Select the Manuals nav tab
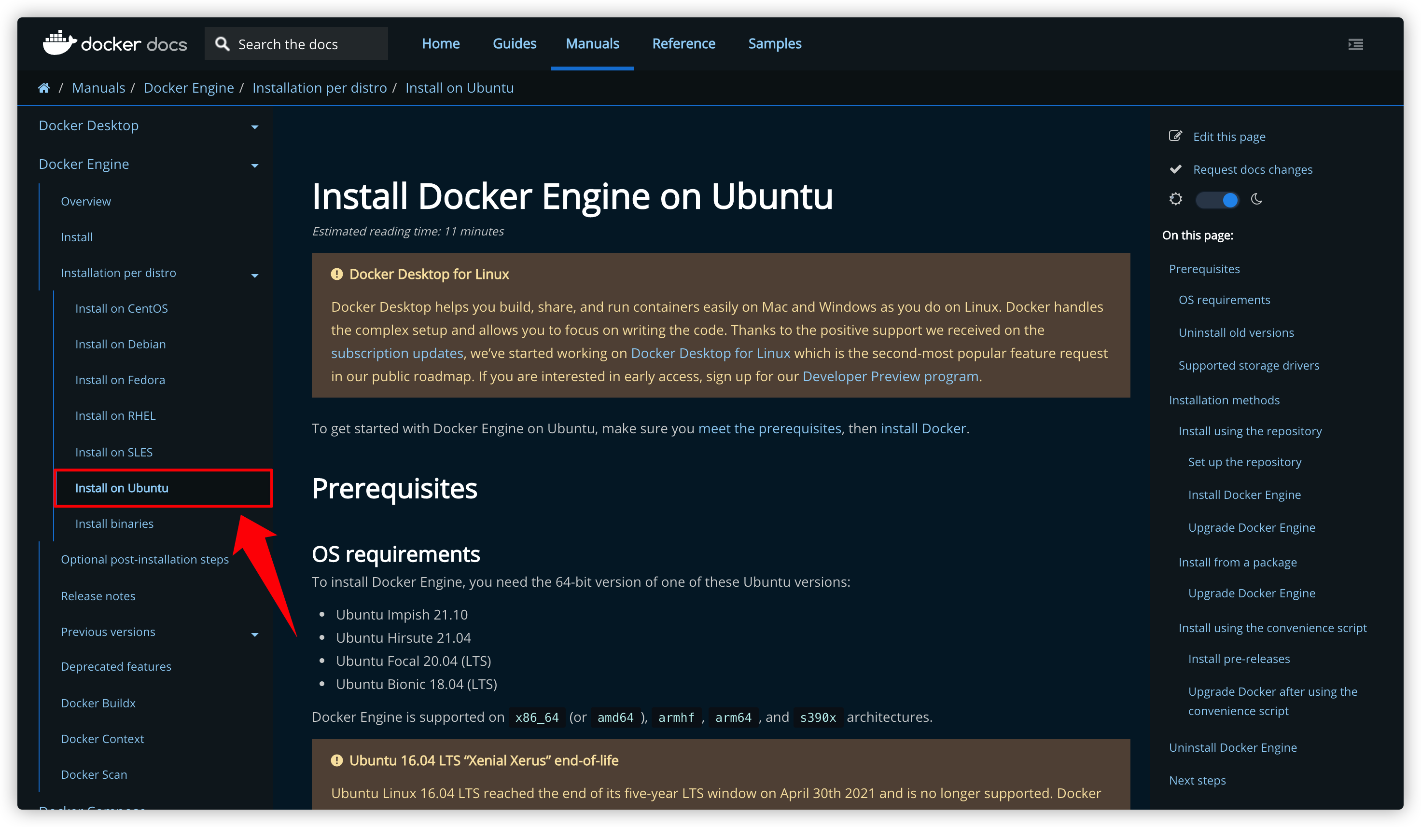 (592, 43)
